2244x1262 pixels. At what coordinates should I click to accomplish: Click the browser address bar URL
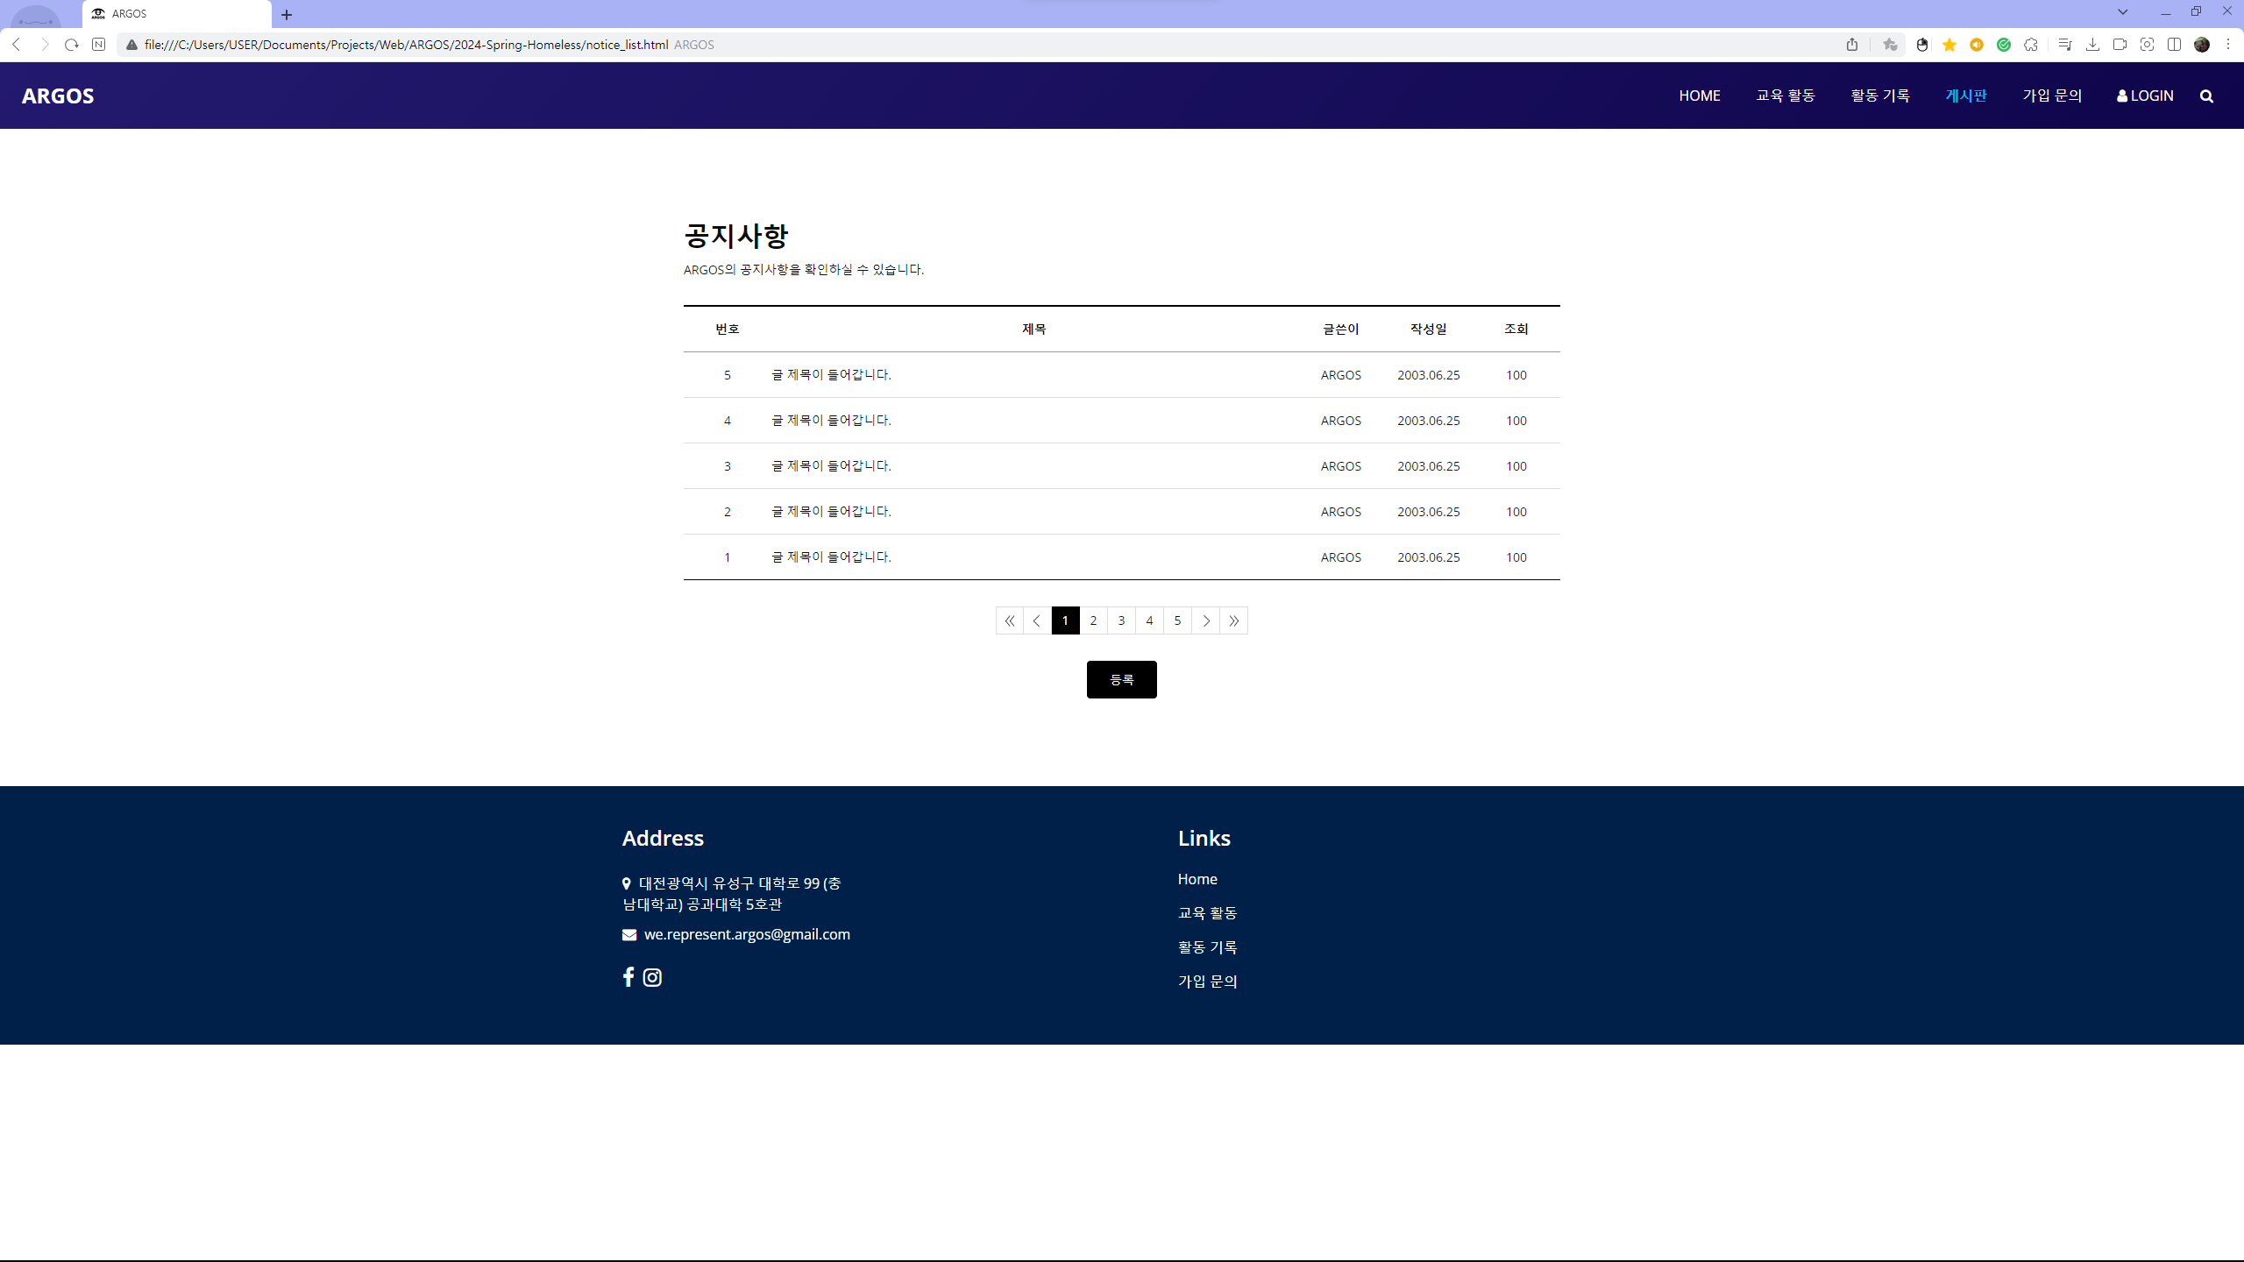click(x=406, y=45)
